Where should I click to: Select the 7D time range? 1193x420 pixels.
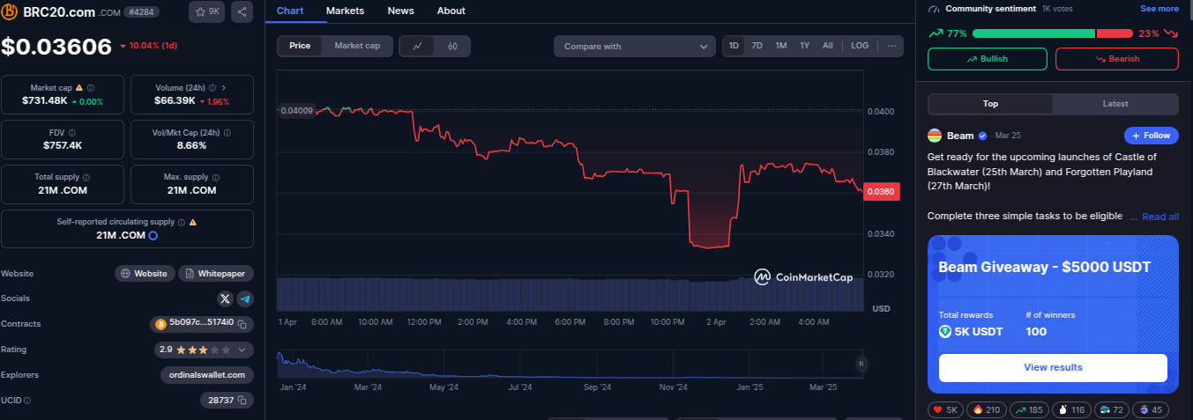(x=757, y=46)
